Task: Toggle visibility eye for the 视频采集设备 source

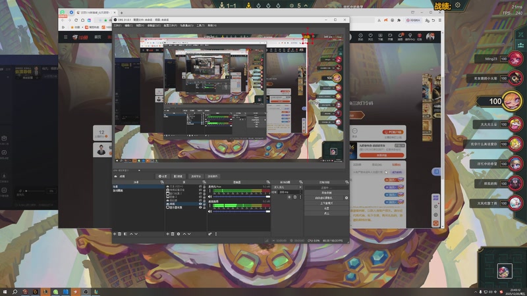Action: point(200,190)
